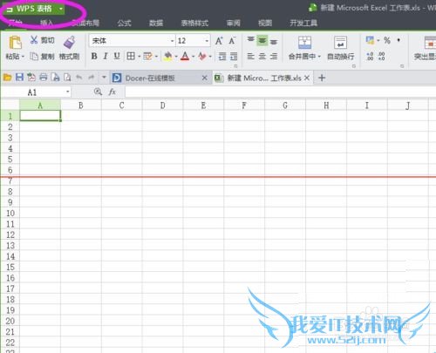Screen dimensions: 436x353
Task: Open the 表格样式 ribbon tab
Action: tap(194, 23)
